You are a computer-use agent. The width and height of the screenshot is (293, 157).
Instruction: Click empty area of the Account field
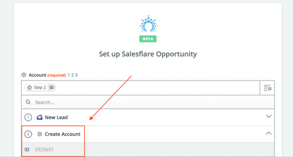click(157, 88)
